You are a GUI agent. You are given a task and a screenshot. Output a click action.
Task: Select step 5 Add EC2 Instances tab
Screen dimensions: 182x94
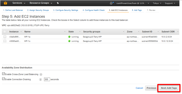point(118,10)
